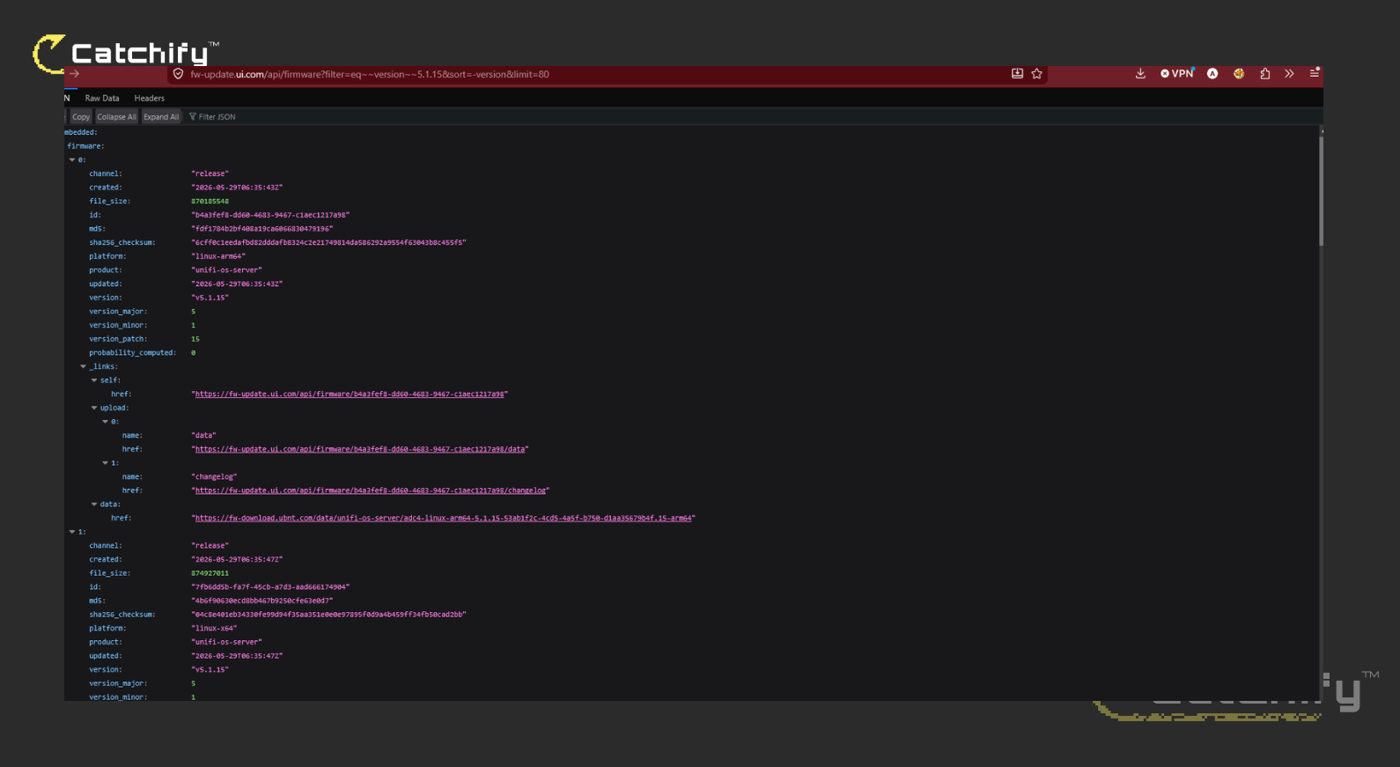This screenshot has height=767, width=1400.
Task: Focus the Filter JSON input field
Action: point(217,116)
